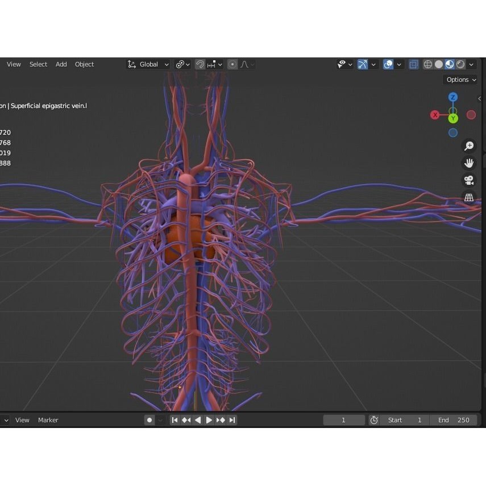
Task: Select the zoom magnifier in the viewport sidebar
Action: 469,146
